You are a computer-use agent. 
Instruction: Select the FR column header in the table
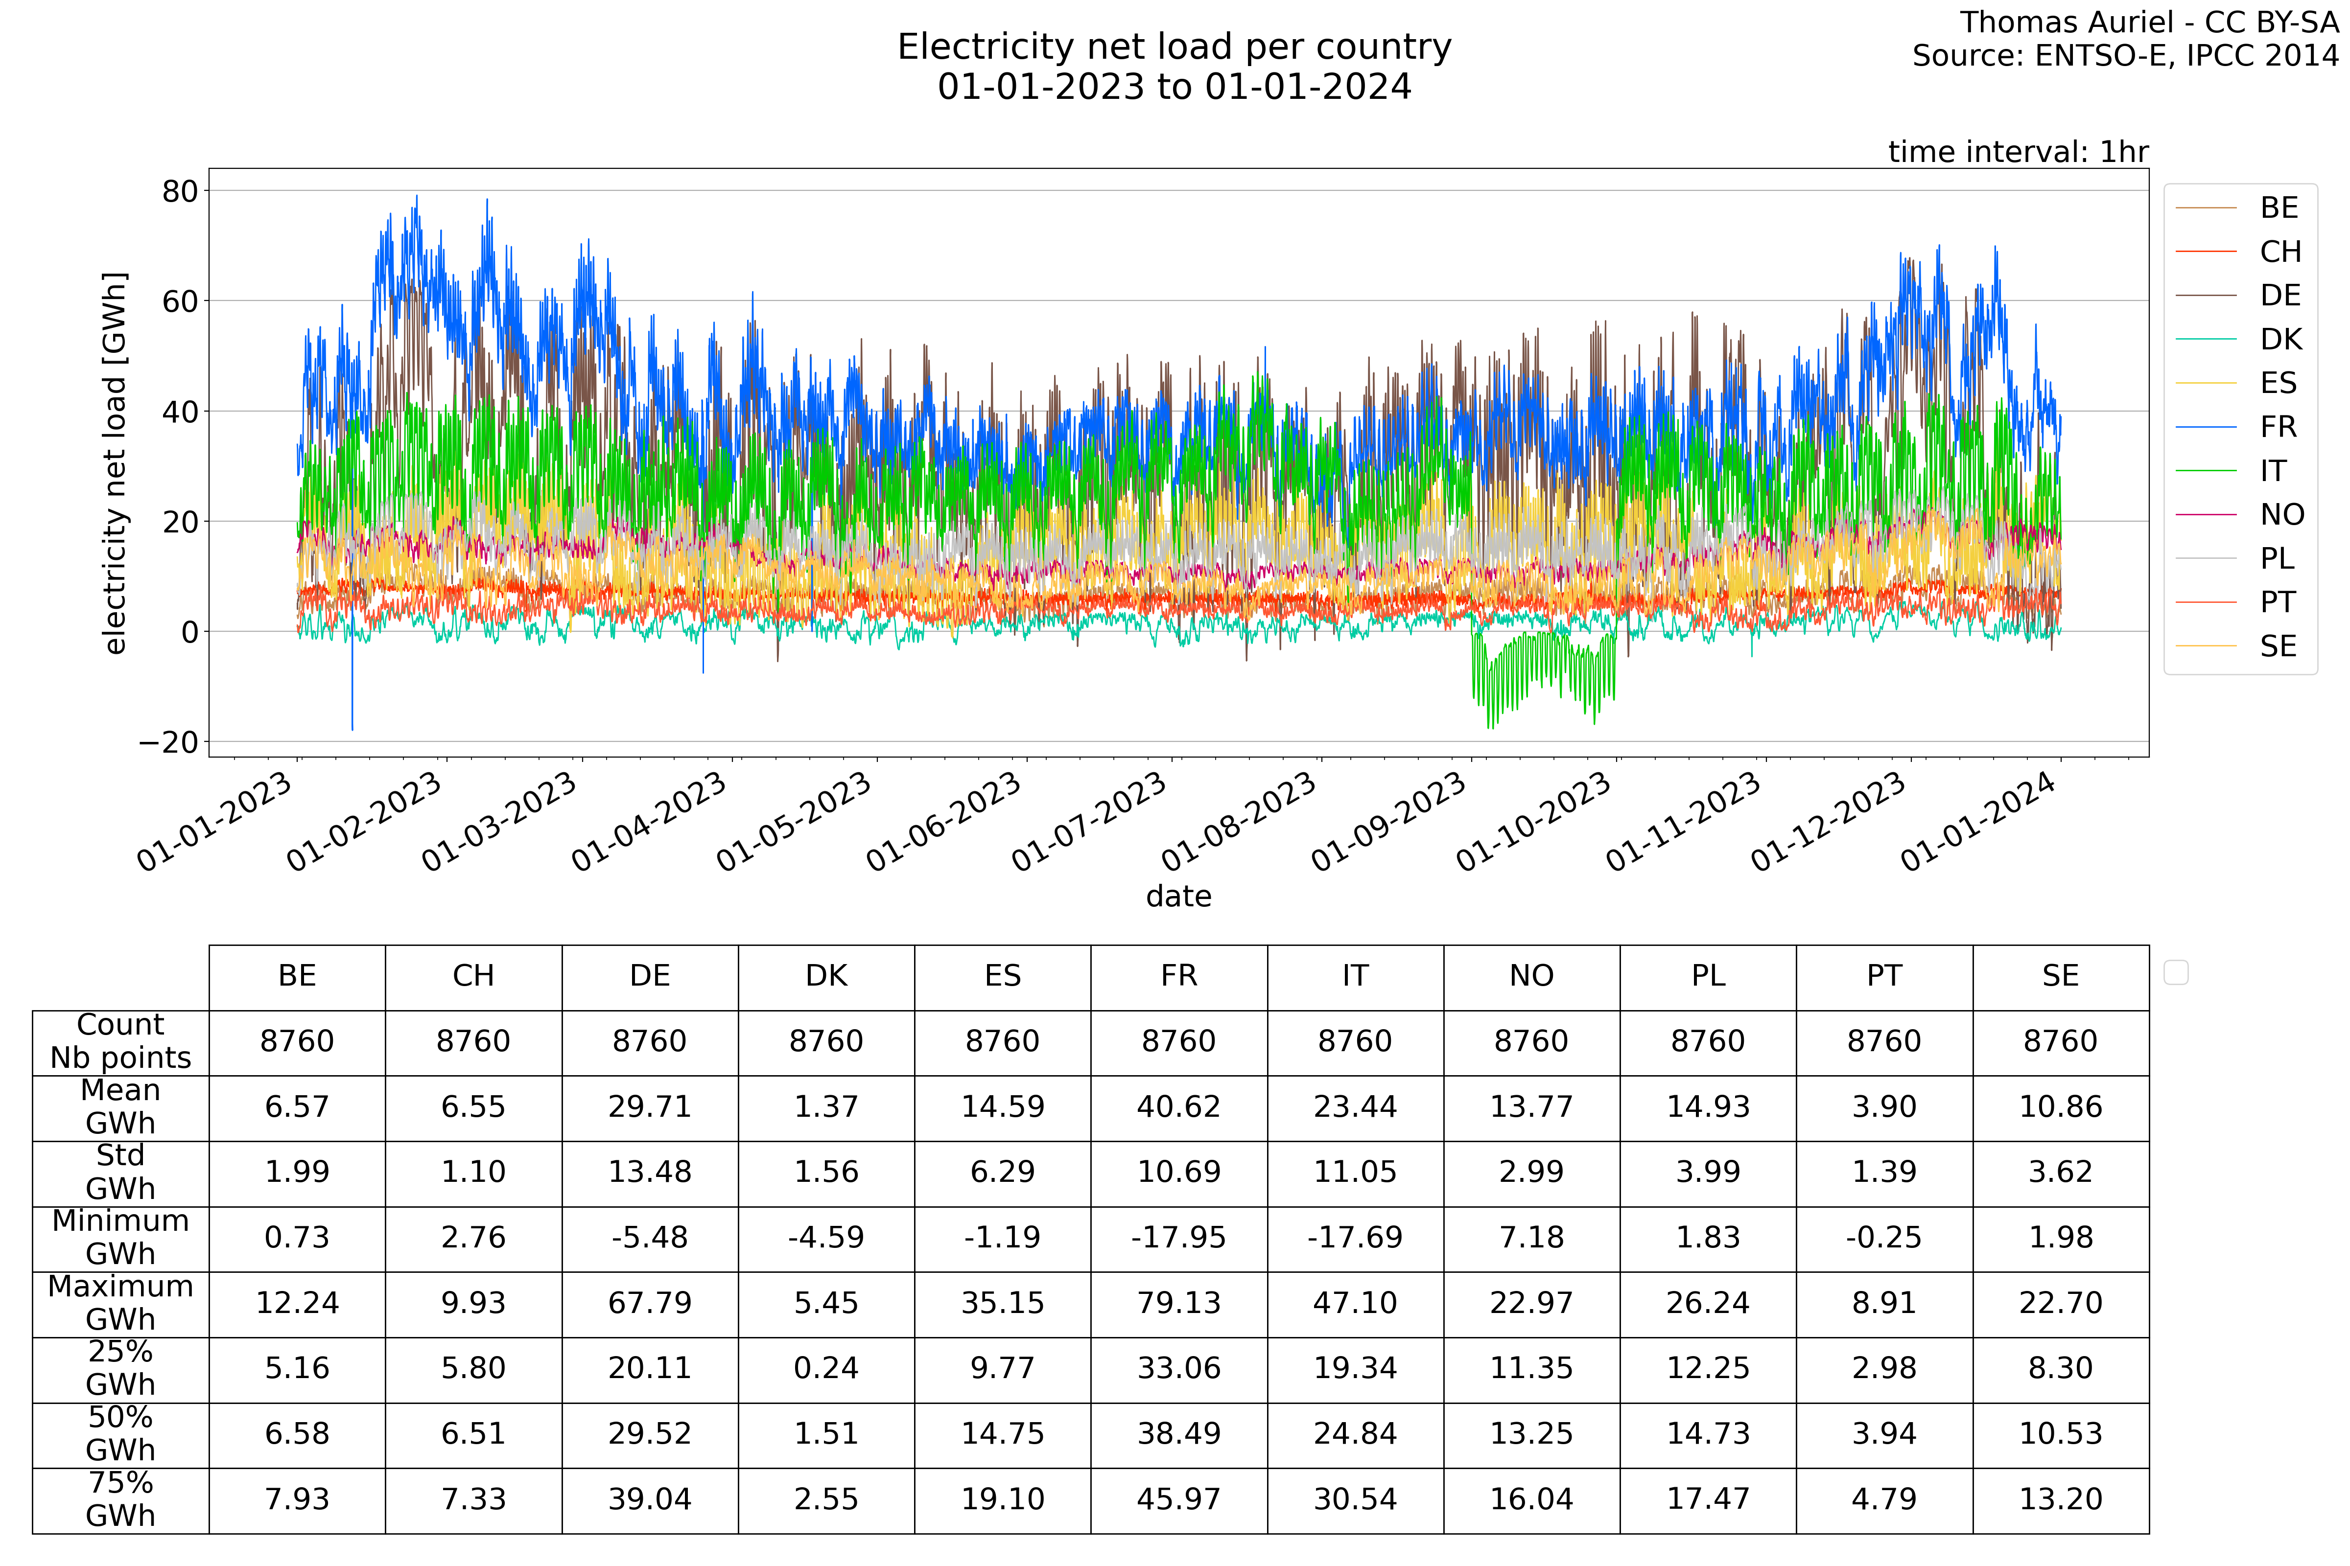coord(1179,977)
